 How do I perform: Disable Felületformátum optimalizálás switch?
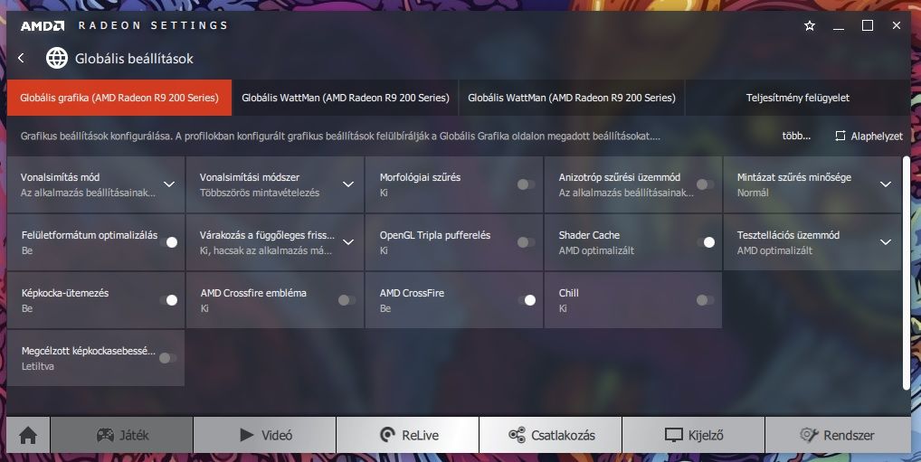pos(168,242)
